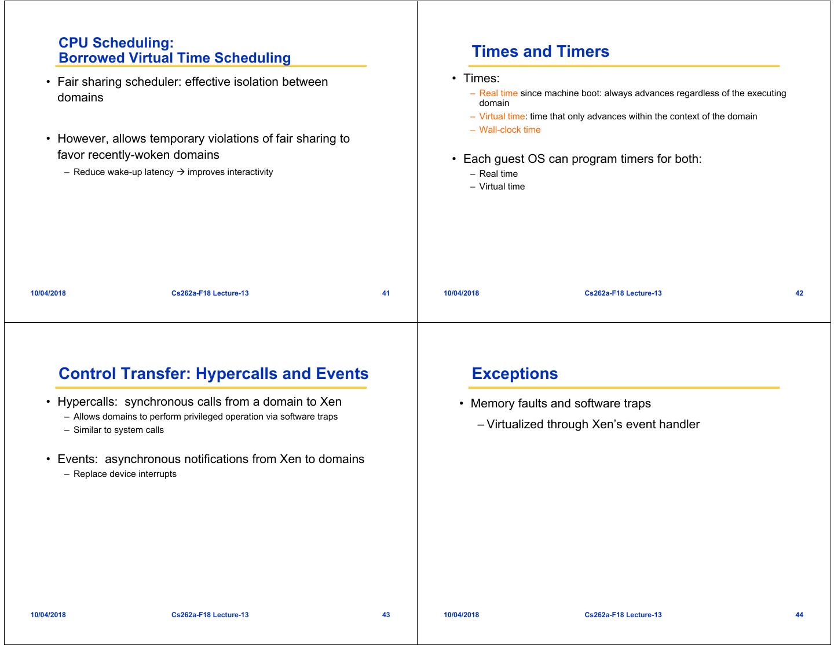834x645 pixels.
Task: Select the 'Virtual time: time that only advances' line
Action: [618, 116]
